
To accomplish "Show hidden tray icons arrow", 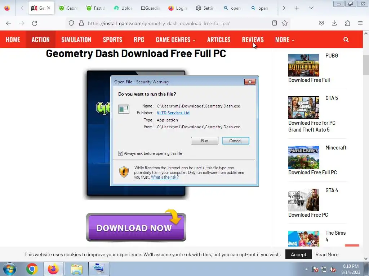I will coord(306,269).
